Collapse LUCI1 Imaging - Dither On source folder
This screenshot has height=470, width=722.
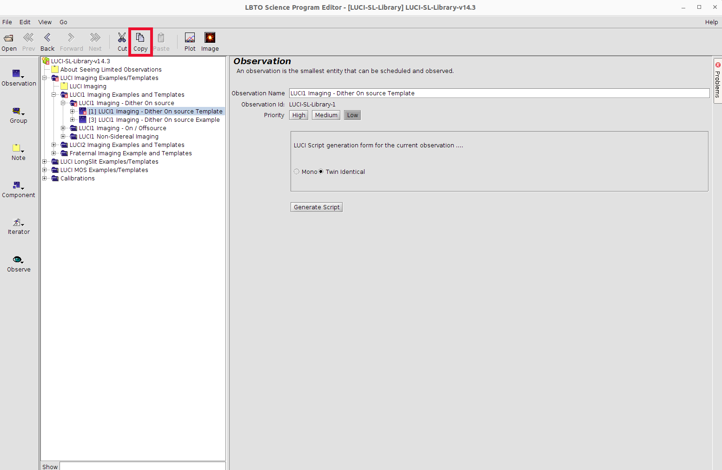63,103
